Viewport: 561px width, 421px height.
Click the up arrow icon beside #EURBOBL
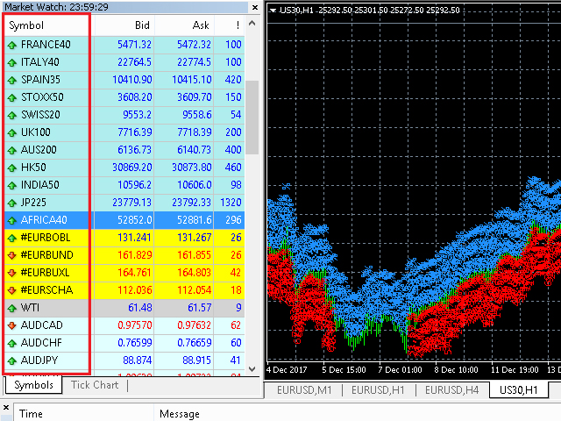12,238
